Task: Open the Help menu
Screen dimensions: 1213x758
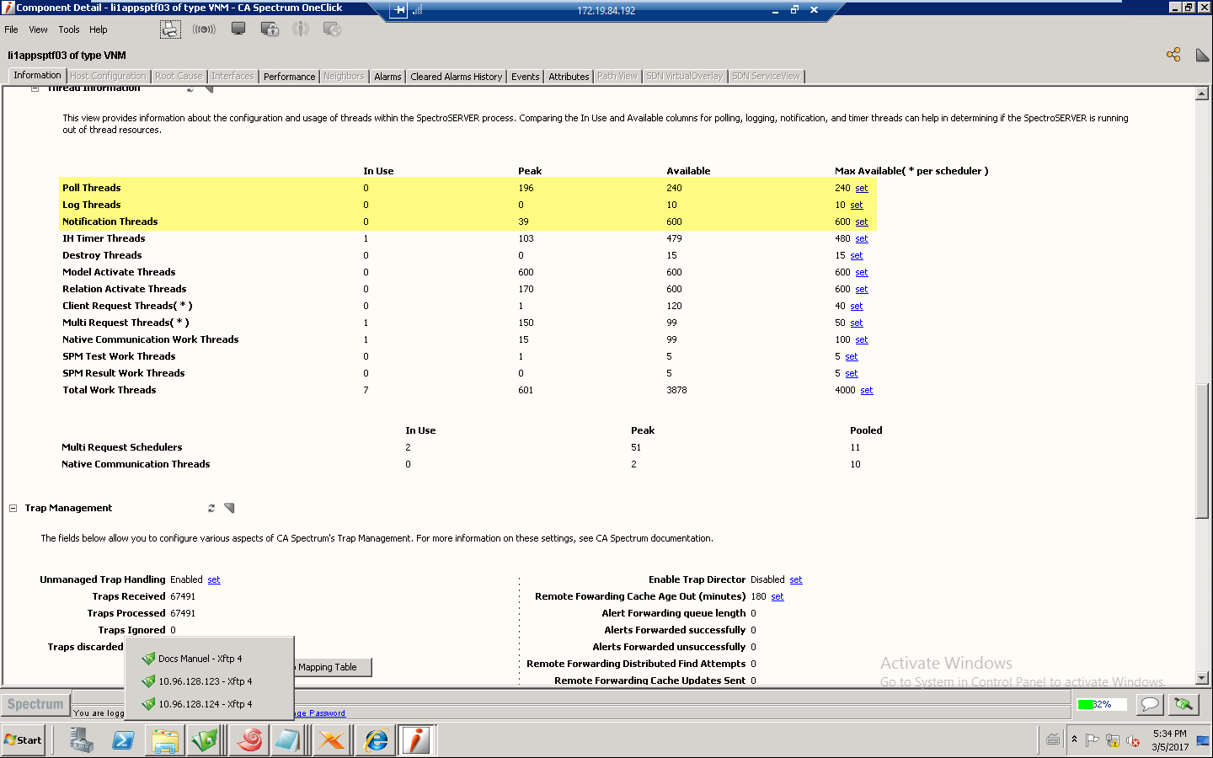Action: (x=99, y=29)
